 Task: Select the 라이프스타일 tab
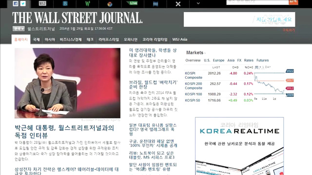(x=109, y=39)
